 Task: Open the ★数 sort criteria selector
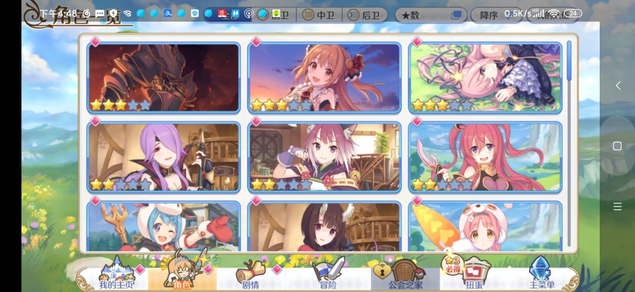pyautogui.click(x=431, y=15)
